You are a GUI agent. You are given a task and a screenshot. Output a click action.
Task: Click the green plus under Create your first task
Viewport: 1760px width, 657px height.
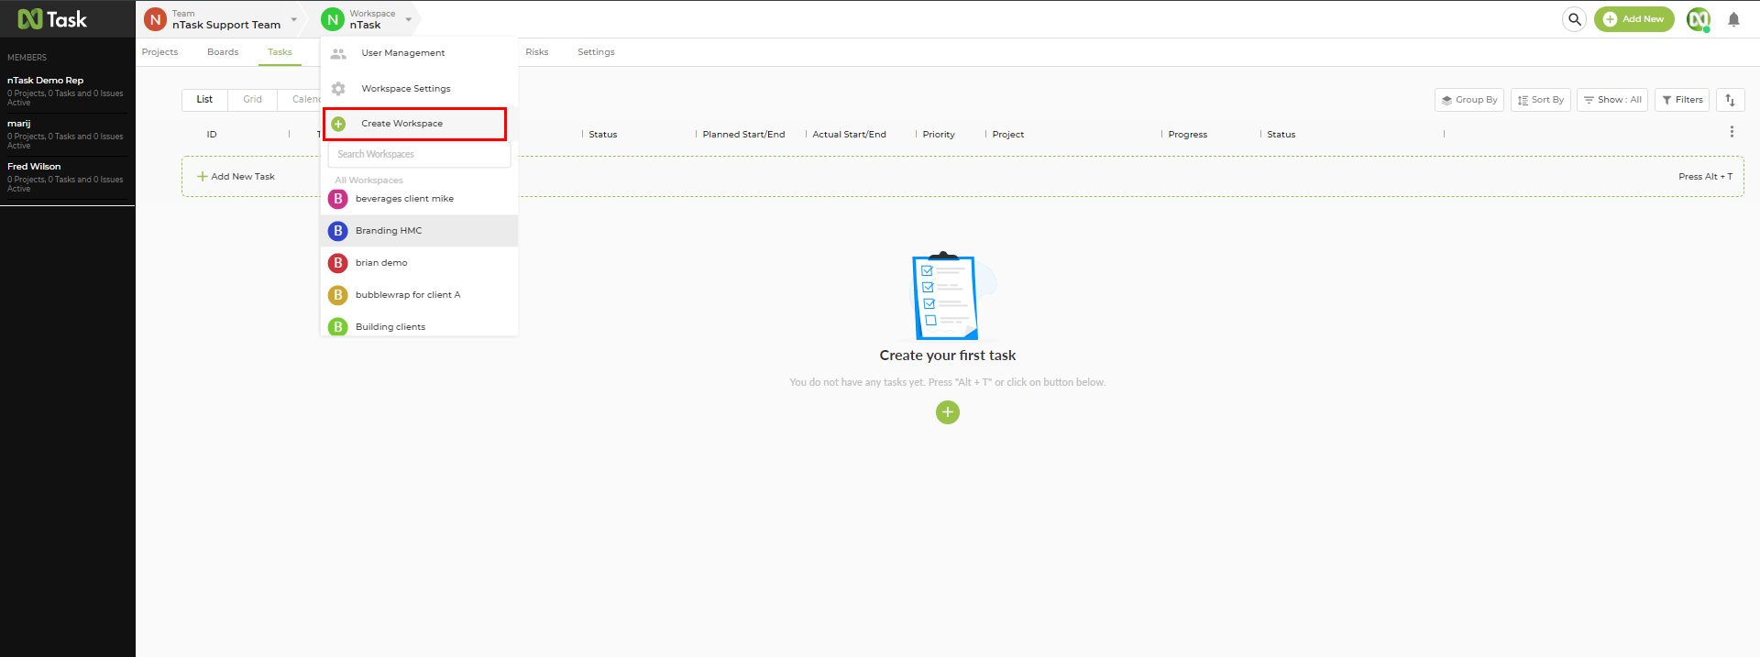(948, 412)
